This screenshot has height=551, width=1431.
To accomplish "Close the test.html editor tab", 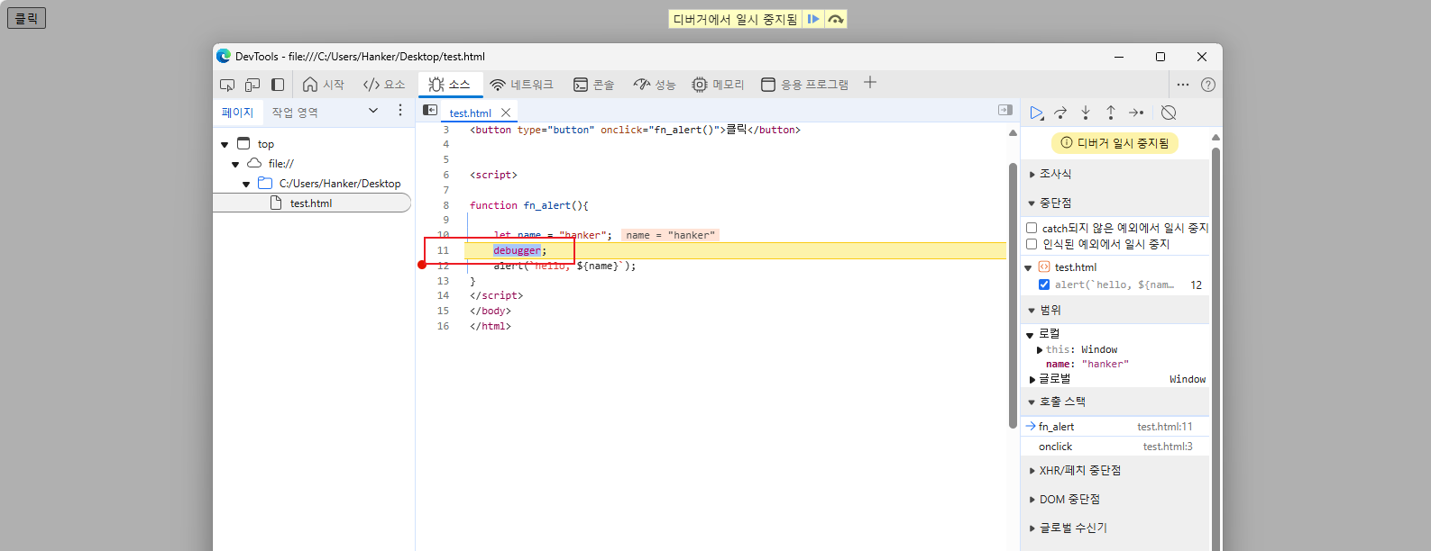I will pos(506,113).
